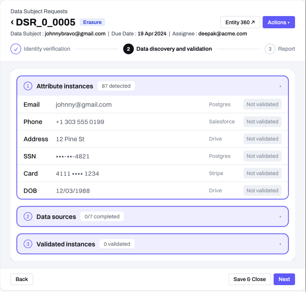Click the Back button
The width and height of the screenshot is (306, 292).
(x=22, y=279)
